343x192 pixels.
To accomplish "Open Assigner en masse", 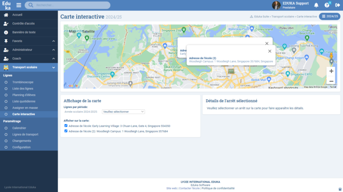I will 25,108.
